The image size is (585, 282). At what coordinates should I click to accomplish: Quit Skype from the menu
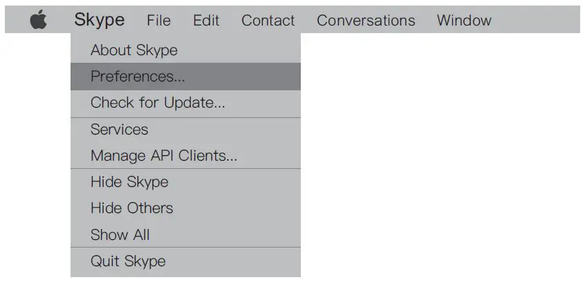(128, 261)
